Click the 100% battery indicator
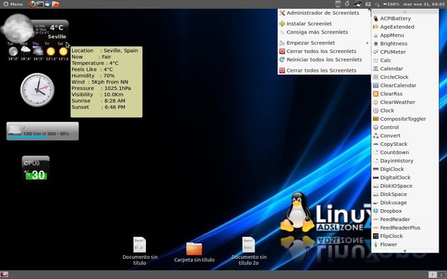 (x=391, y=4)
